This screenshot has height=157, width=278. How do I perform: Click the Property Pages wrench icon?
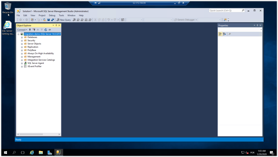[x=230, y=34]
